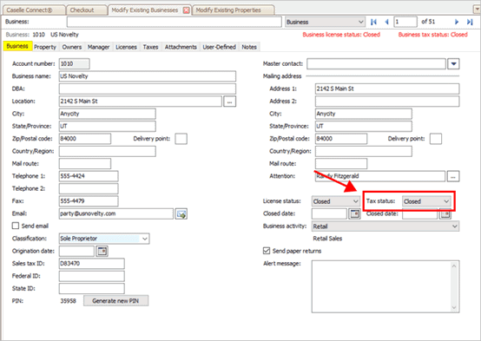The image size is (481, 341).
Task: Click the left Country/Region field
Action: pyautogui.click(x=108, y=151)
